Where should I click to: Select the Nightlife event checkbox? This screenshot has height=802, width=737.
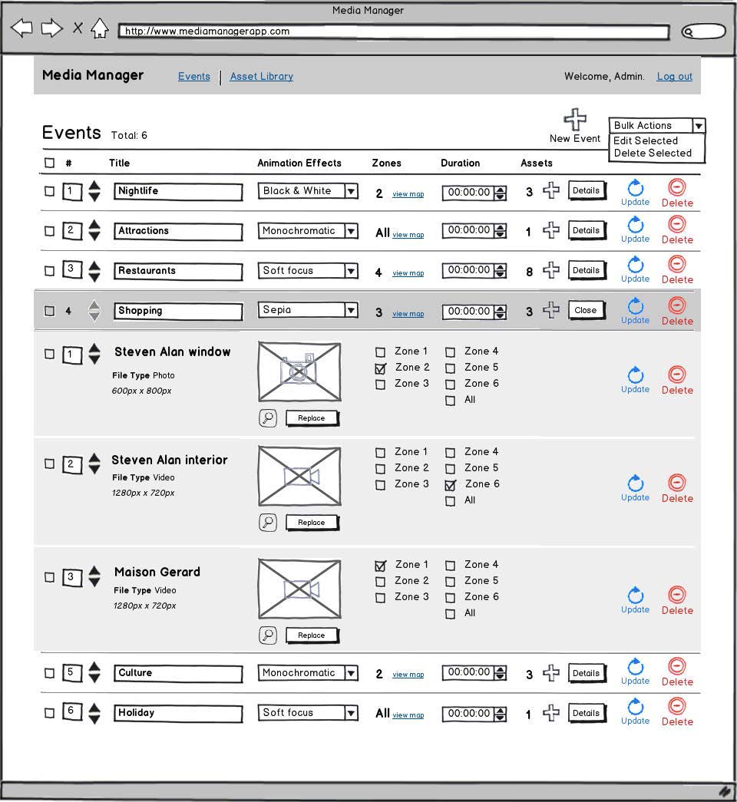click(x=50, y=191)
